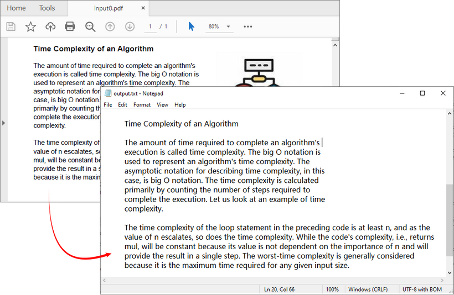Click the Notepad line starting 'mul, will be constant'
454x295 pixels.
(x=276, y=246)
